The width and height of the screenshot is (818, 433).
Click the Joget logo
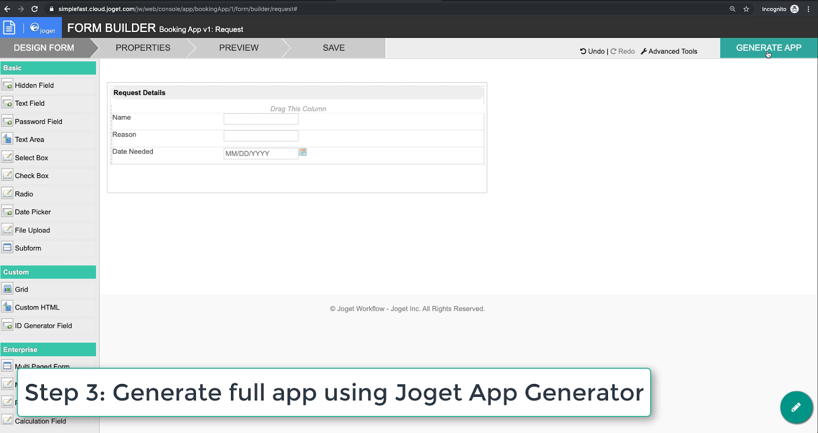[x=42, y=28]
